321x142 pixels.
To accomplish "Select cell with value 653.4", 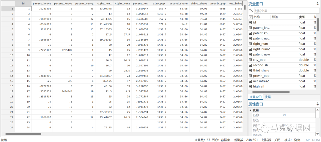I will click(x=159, y=9).
